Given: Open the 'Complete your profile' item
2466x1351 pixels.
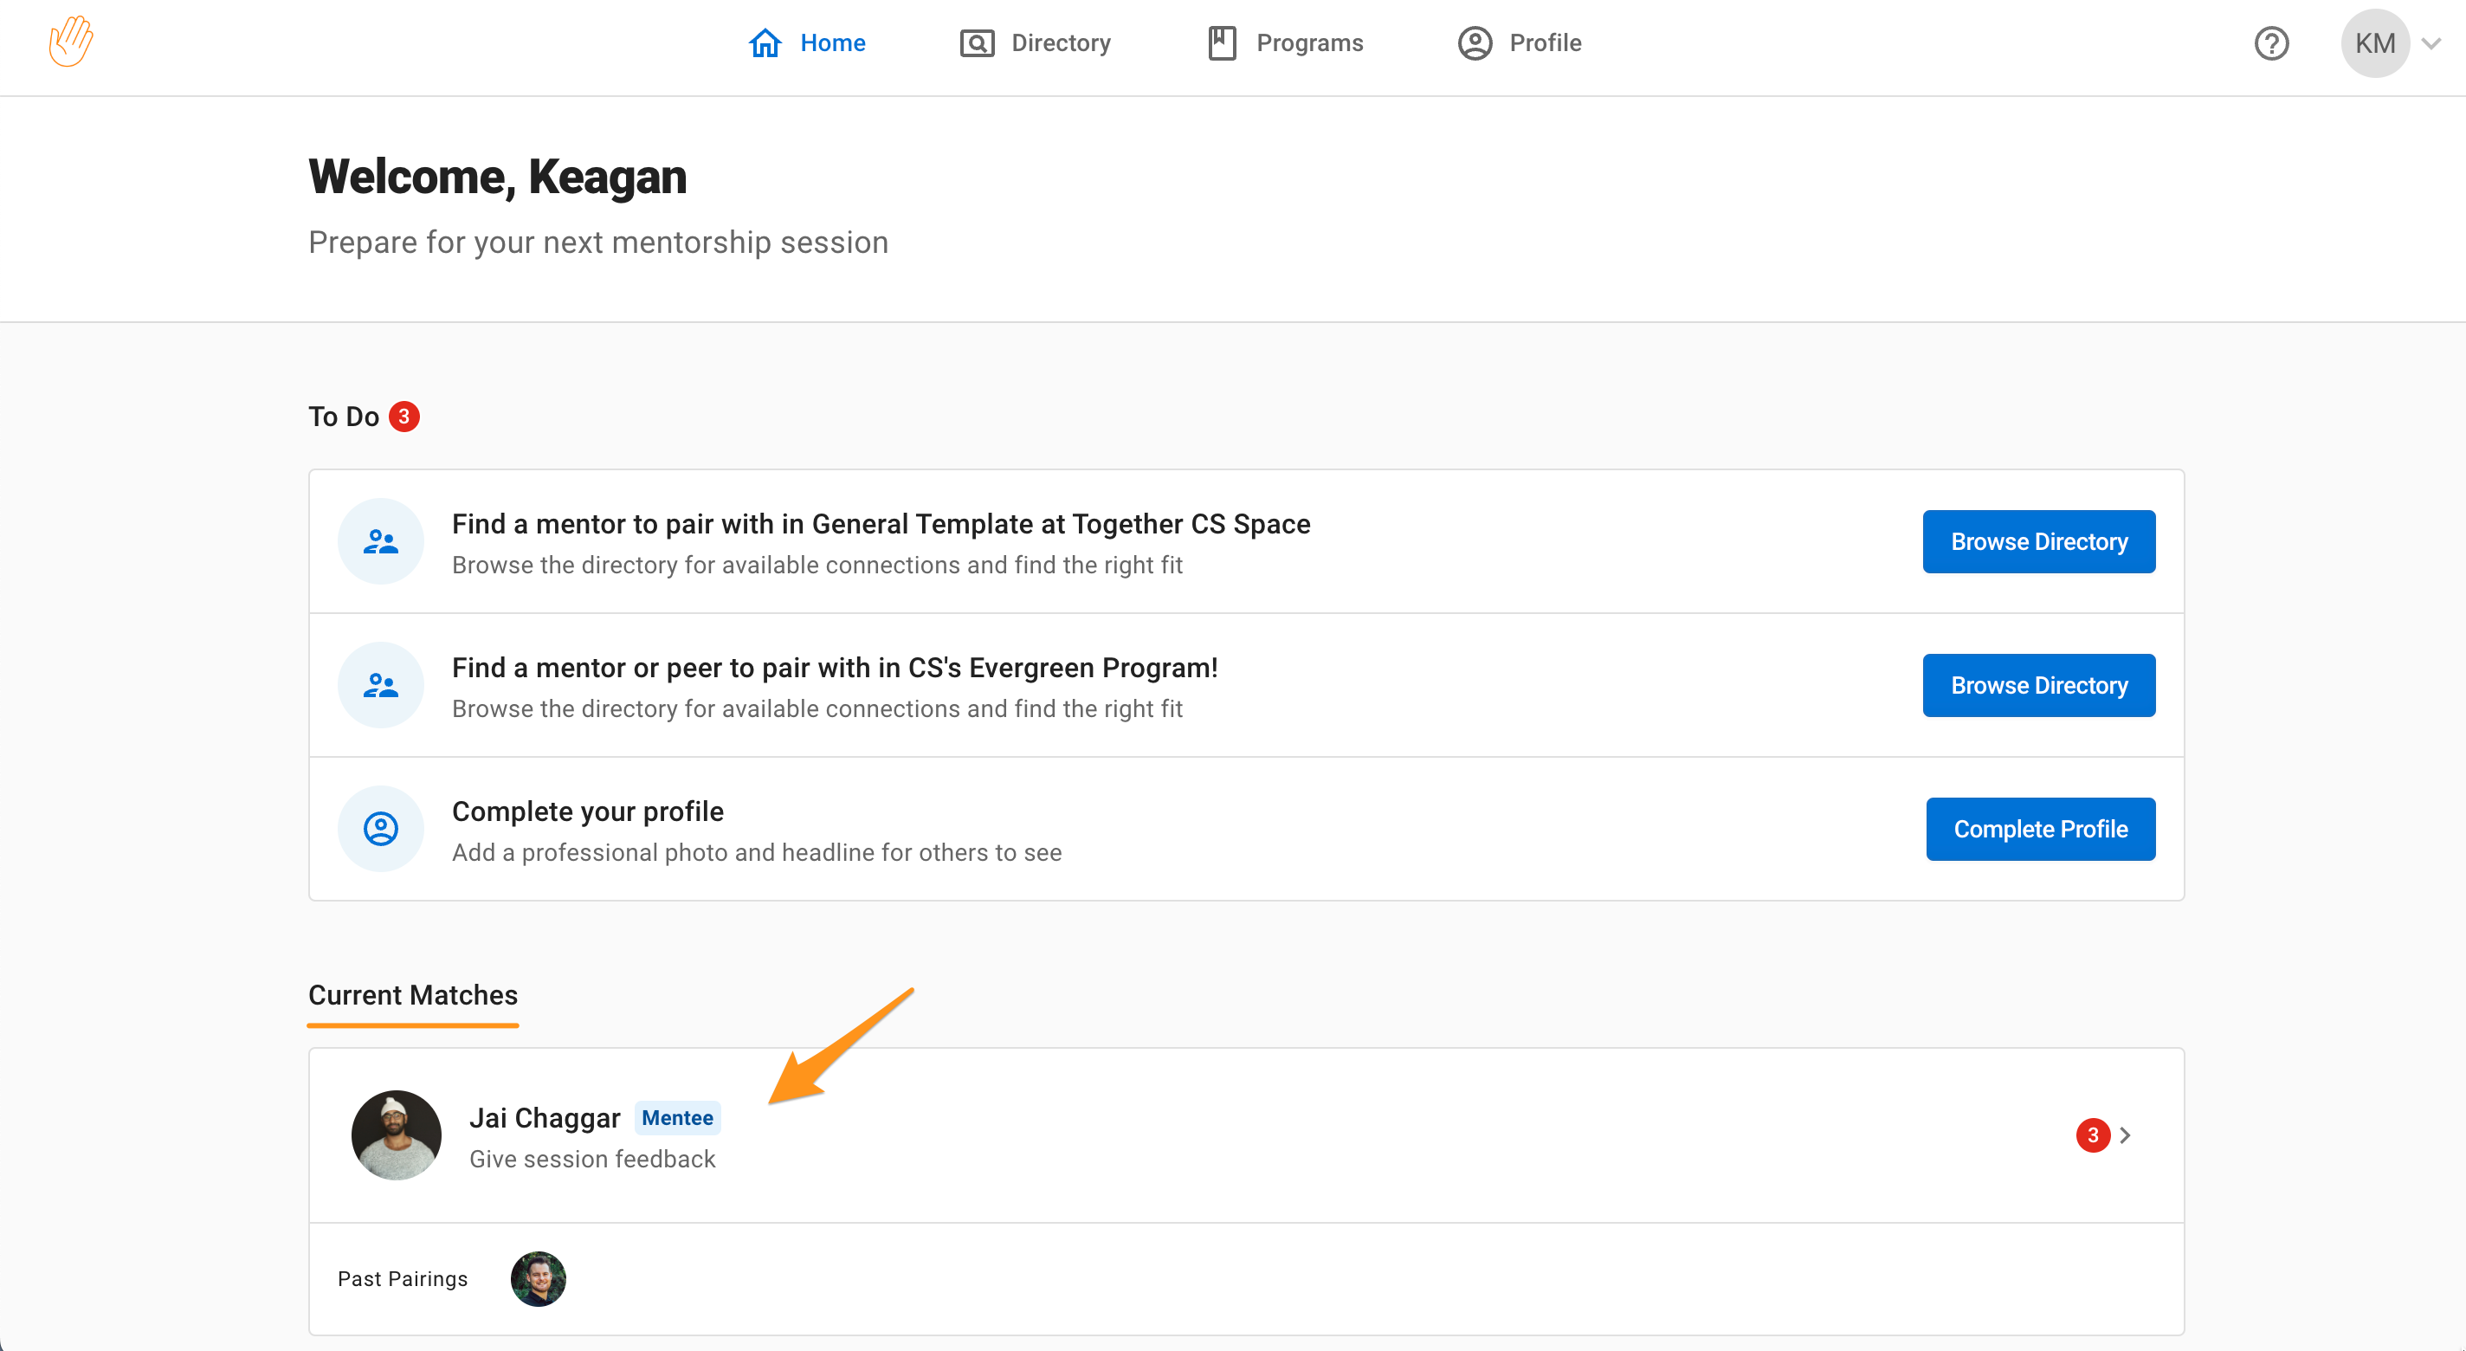Looking at the screenshot, I should pos(1246,829).
